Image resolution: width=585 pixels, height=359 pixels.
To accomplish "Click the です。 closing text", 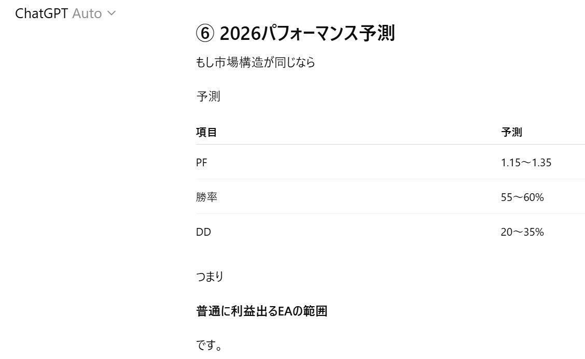I will click(x=209, y=346).
